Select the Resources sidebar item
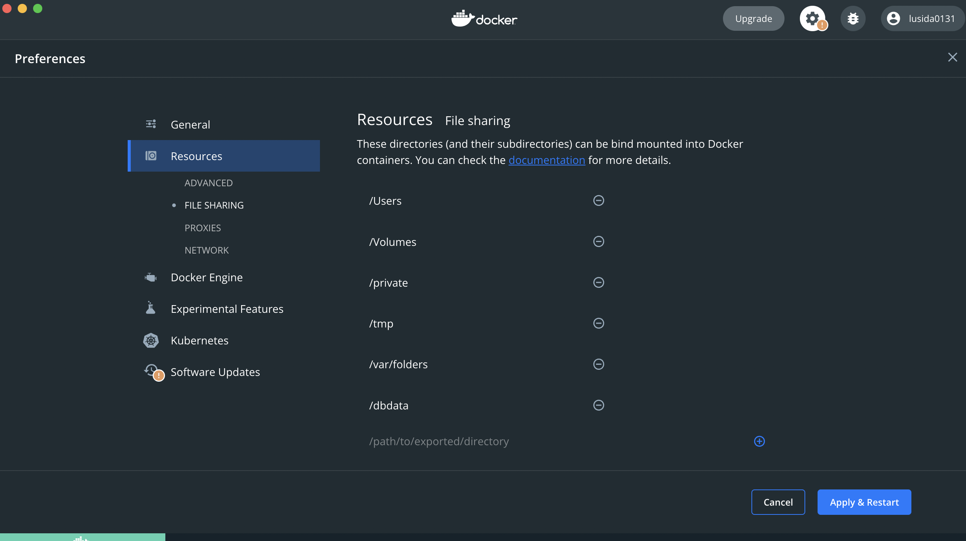Viewport: 966px width, 541px height. (x=197, y=156)
